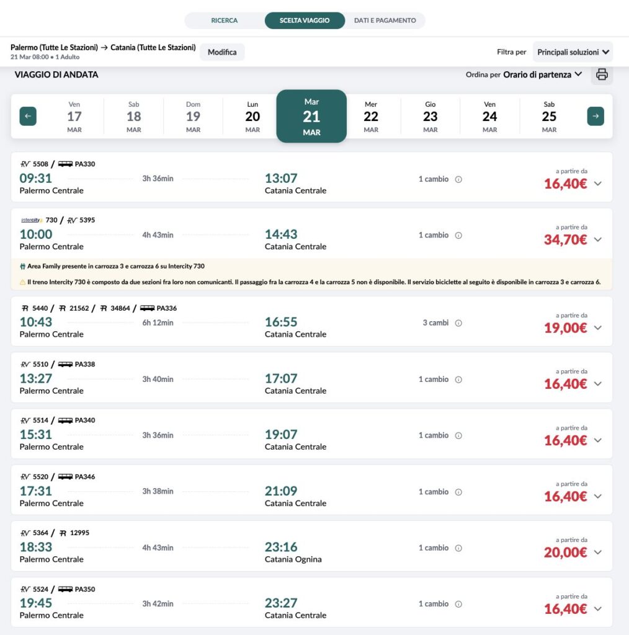The image size is (629, 635).
Task: Click info icon for 09:31 trip change
Action: (x=458, y=179)
